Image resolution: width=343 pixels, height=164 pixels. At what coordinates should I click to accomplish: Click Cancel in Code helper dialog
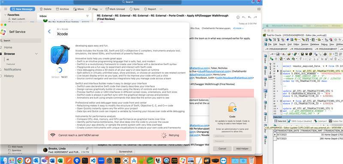[x=222, y=149]
